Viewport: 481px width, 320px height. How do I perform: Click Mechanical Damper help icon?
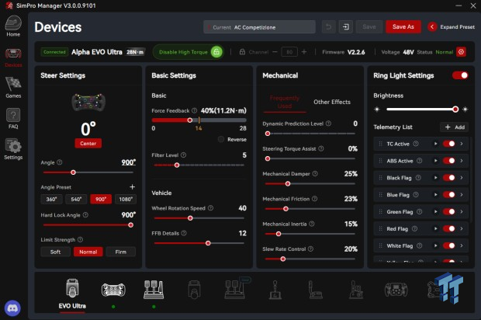pyautogui.click(x=315, y=173)
